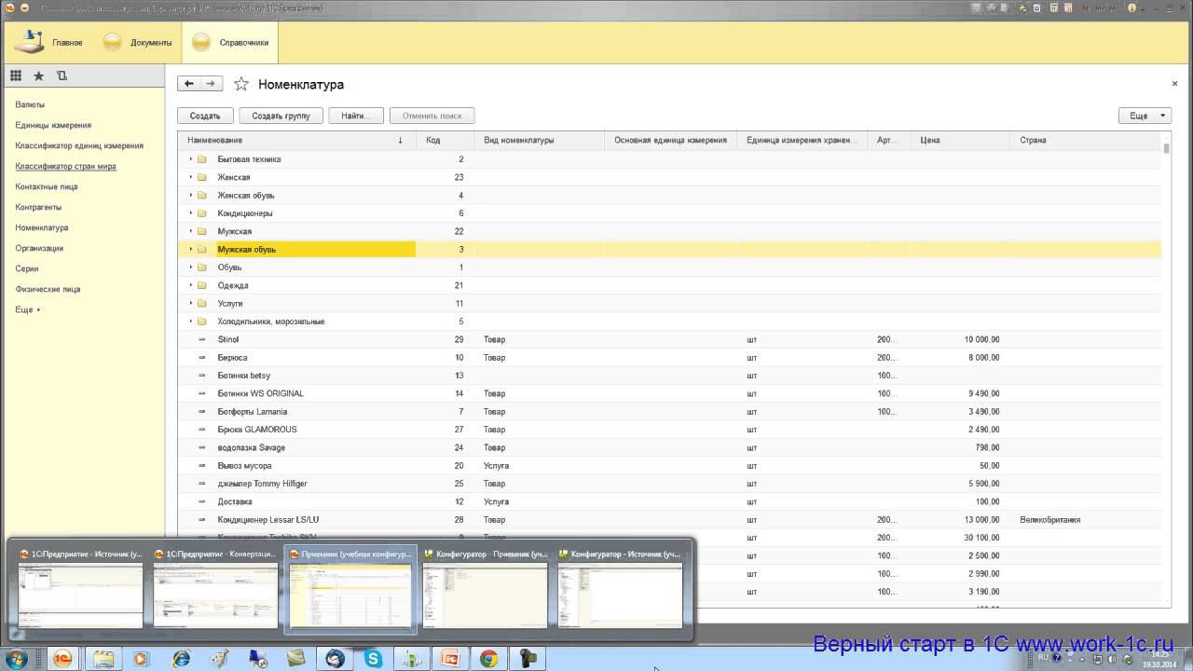Open Windows Explorer from the taskbar
Image resolution: width=1193 pixels, height=671 pixels.
[x=103, y=659]
